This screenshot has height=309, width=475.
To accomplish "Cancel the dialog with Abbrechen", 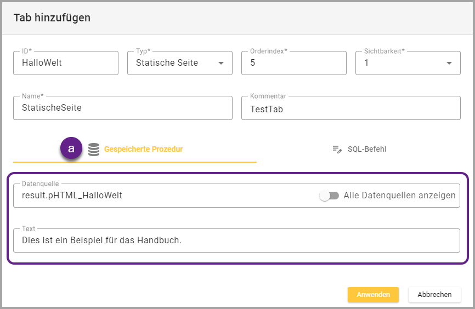I will (x=434, y=294).
